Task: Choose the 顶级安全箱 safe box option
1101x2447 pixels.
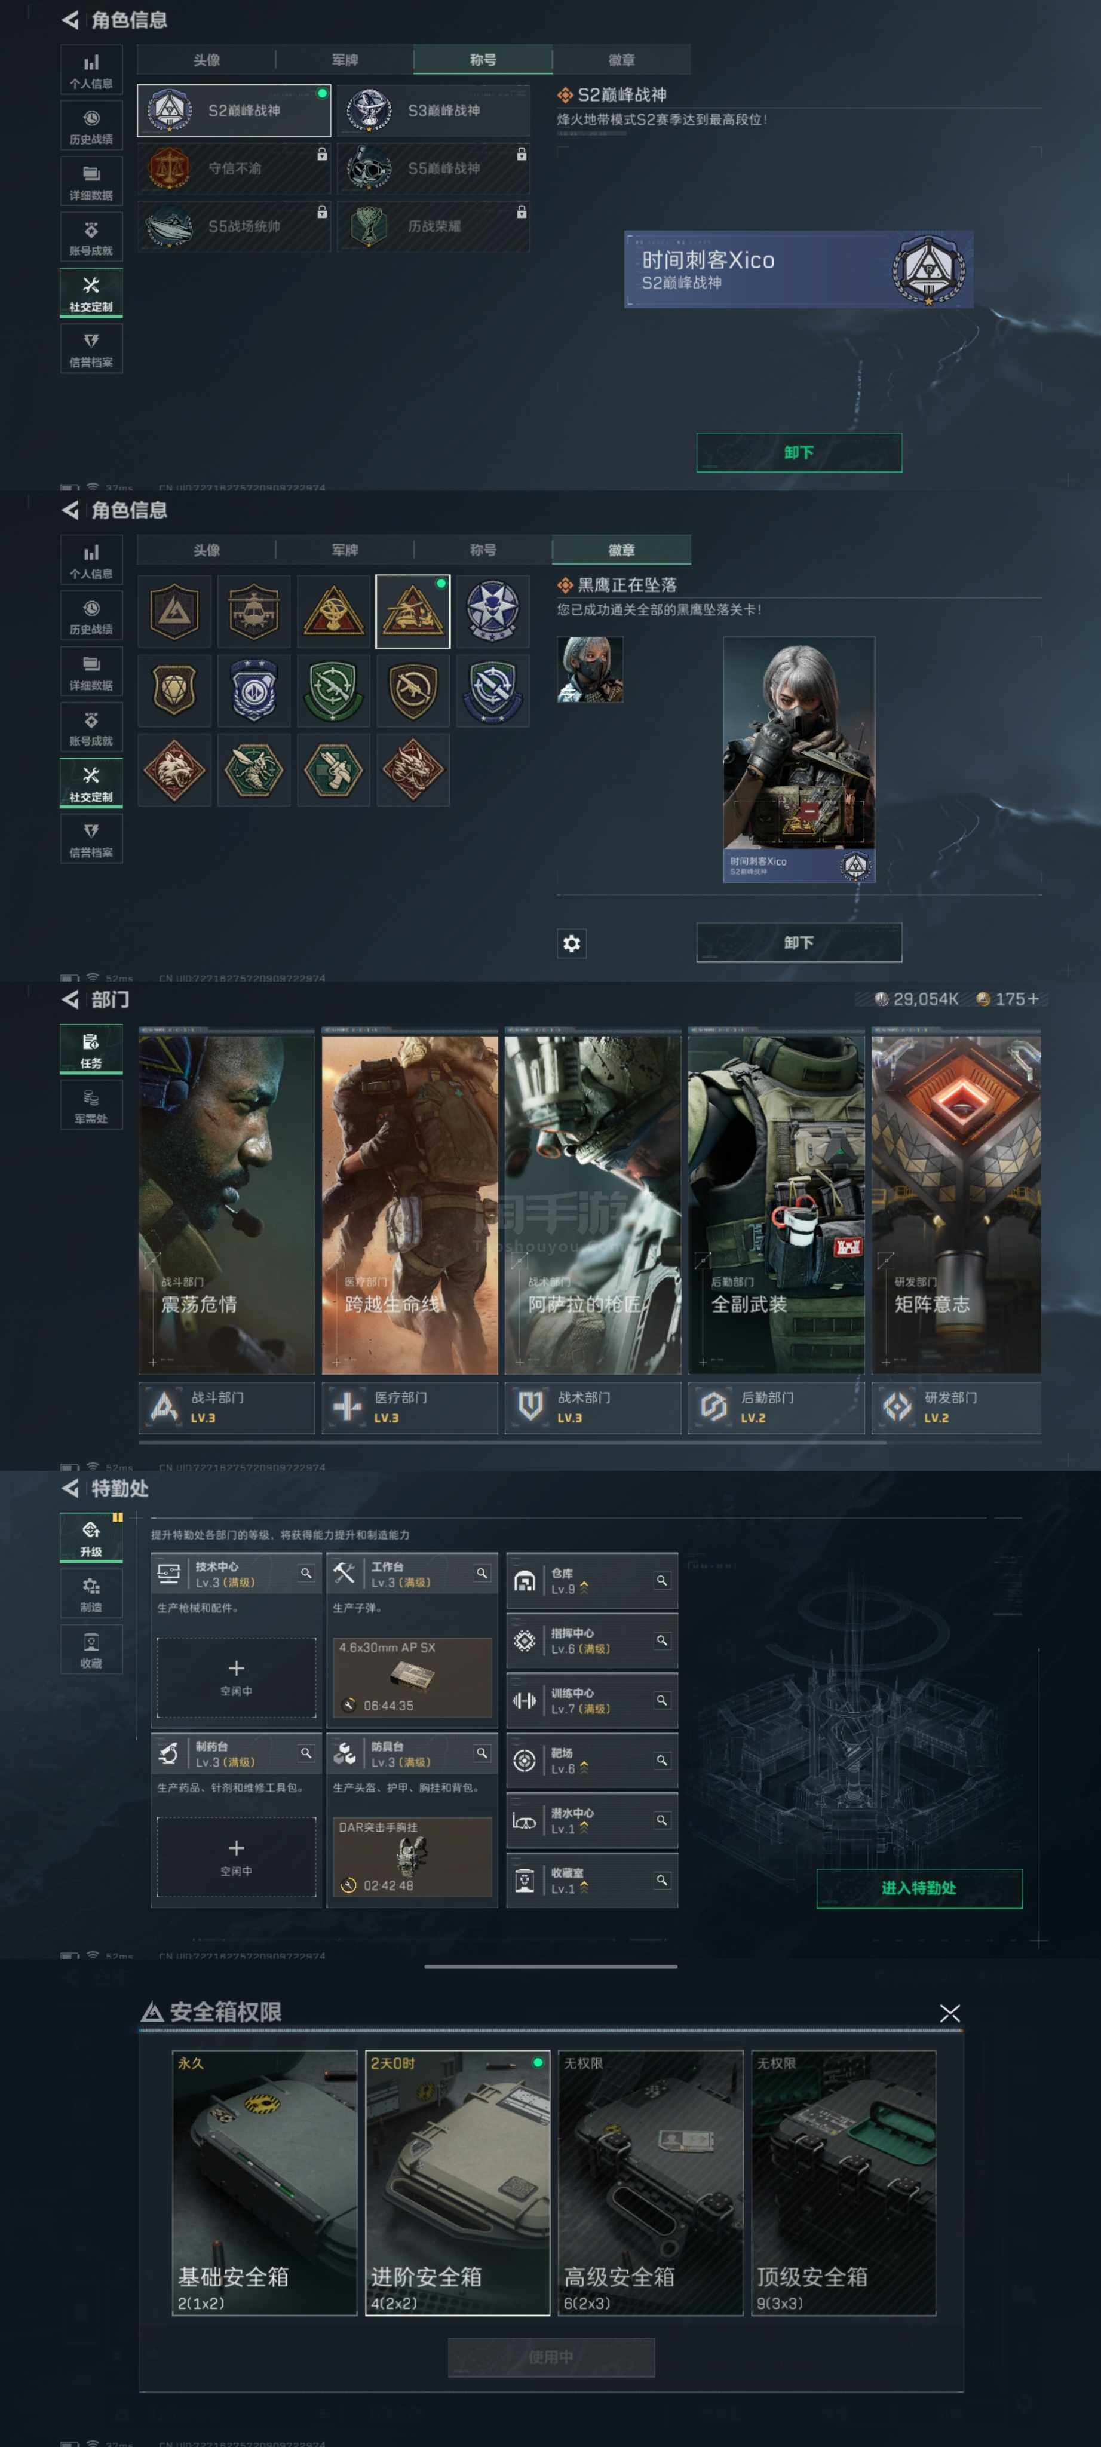Action: click(x=842, y=2182)
